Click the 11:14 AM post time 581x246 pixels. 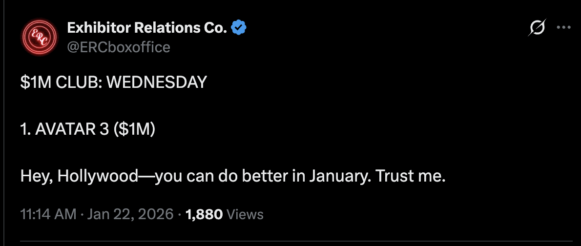coord(48,214)
